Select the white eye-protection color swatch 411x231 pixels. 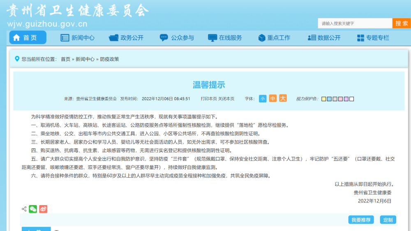pyautogui.click(x=352, y=99)
